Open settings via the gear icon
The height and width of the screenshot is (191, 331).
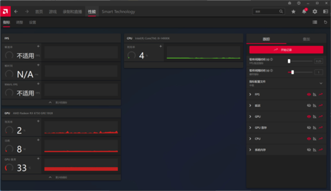(315, 12)
